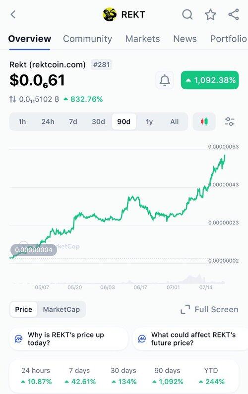248x394 pixels.
Task: Go to the News tab
Action: tap(185, 39)
